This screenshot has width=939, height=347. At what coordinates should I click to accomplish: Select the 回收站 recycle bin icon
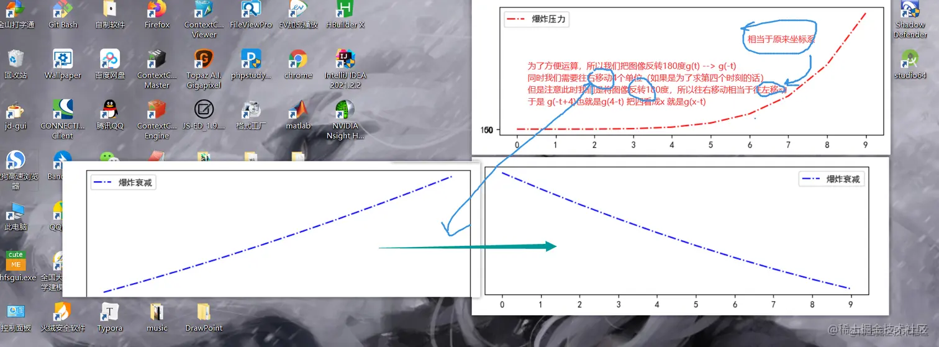click(16, 65)
